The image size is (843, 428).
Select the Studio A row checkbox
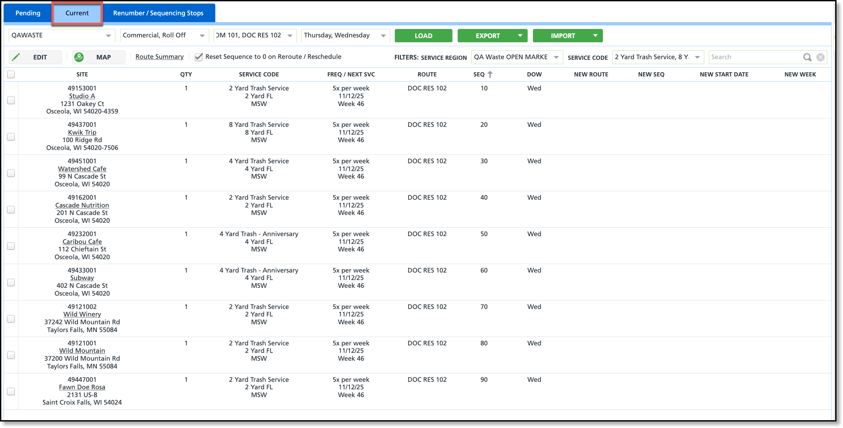point(11,100)
